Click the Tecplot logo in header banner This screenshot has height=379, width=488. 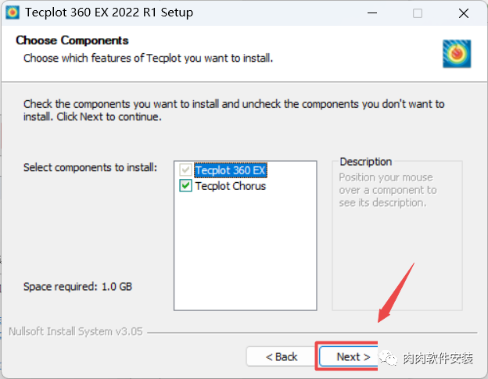pos(457,54)
